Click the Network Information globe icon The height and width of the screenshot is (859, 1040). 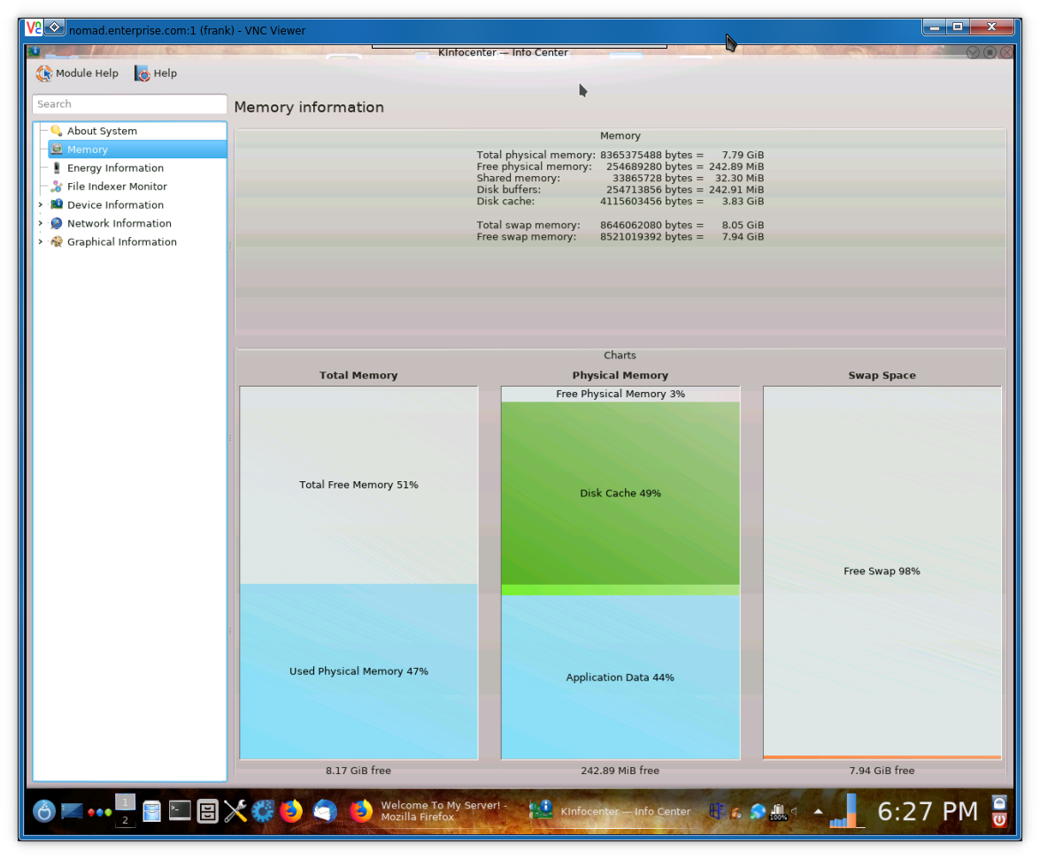click(57, 223)
